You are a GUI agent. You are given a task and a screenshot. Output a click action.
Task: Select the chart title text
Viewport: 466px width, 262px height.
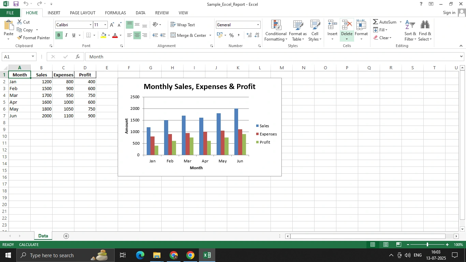point(199,87)
